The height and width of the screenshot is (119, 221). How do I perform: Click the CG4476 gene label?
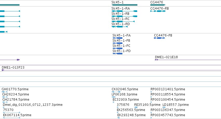[157, 2]
